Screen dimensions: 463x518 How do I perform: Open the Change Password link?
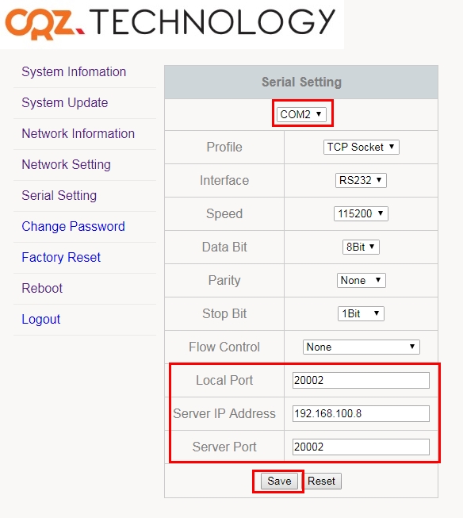(73, 227)
